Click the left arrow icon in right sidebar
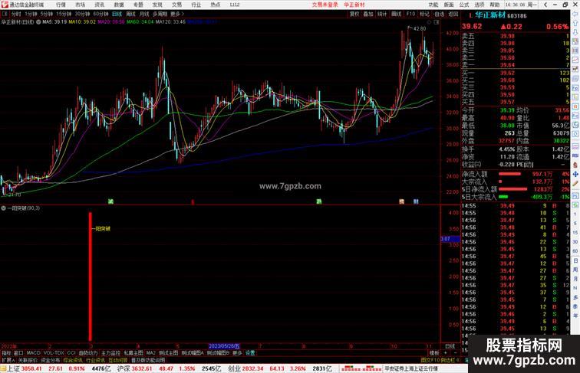Screen dimensions: 580x373 (575, 14)
